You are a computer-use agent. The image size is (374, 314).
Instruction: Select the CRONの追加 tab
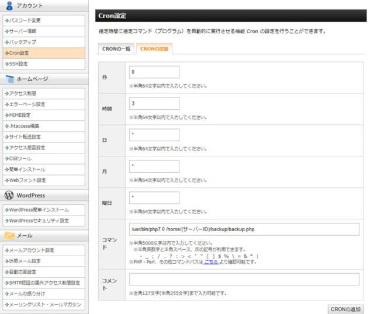[x=154, y=49]
